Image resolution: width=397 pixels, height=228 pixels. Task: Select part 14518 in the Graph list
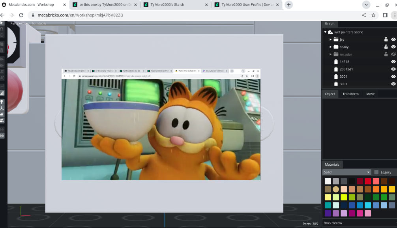pos(345,62)
